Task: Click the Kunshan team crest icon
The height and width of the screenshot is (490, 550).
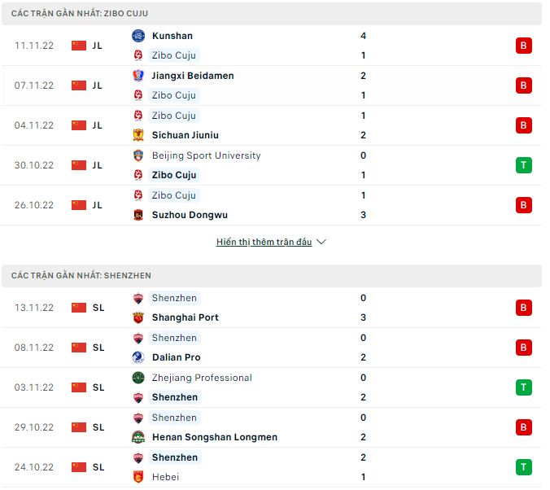Action: coord(137,36)
